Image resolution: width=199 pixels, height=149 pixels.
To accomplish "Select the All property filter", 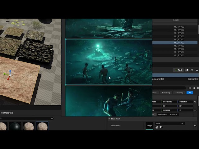I will (190, 93).
